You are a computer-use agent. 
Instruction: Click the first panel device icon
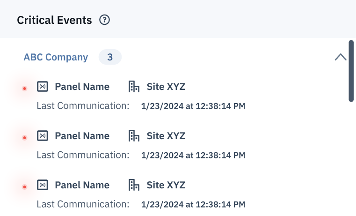(x=43, y=86)
